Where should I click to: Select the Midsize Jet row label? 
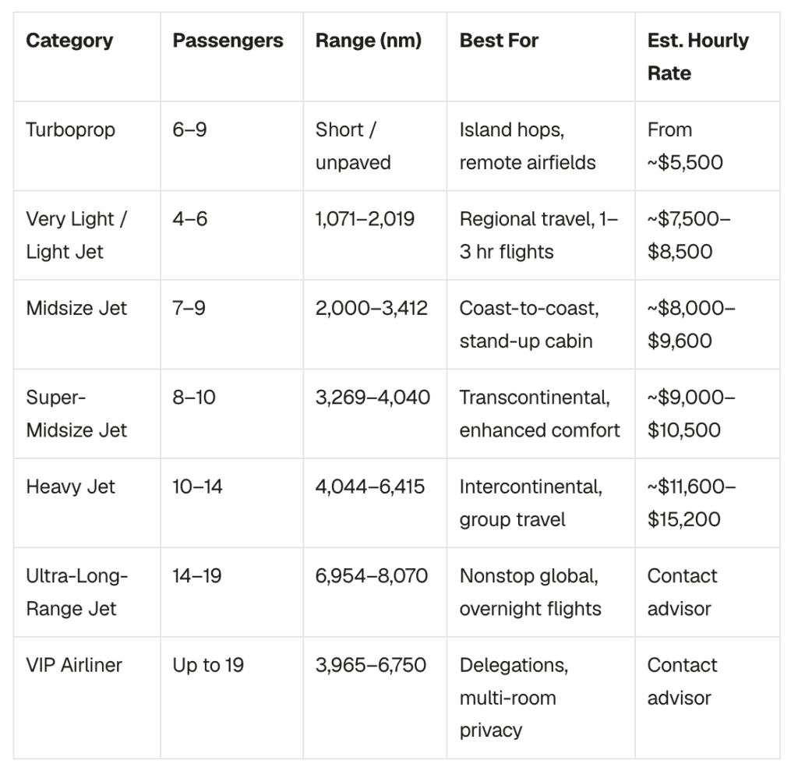click(76, 308)
